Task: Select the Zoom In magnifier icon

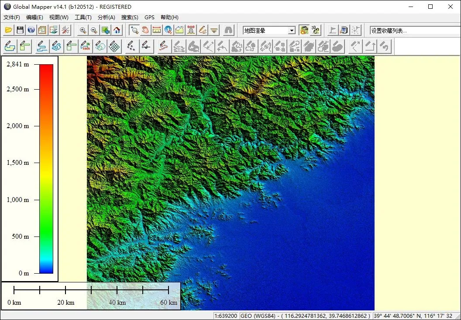Action: [83, 30]
